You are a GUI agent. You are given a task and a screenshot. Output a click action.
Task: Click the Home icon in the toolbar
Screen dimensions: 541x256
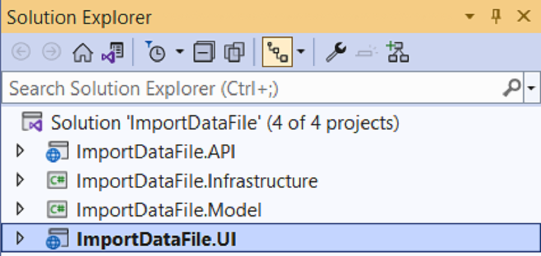click(x=82, y=53)
